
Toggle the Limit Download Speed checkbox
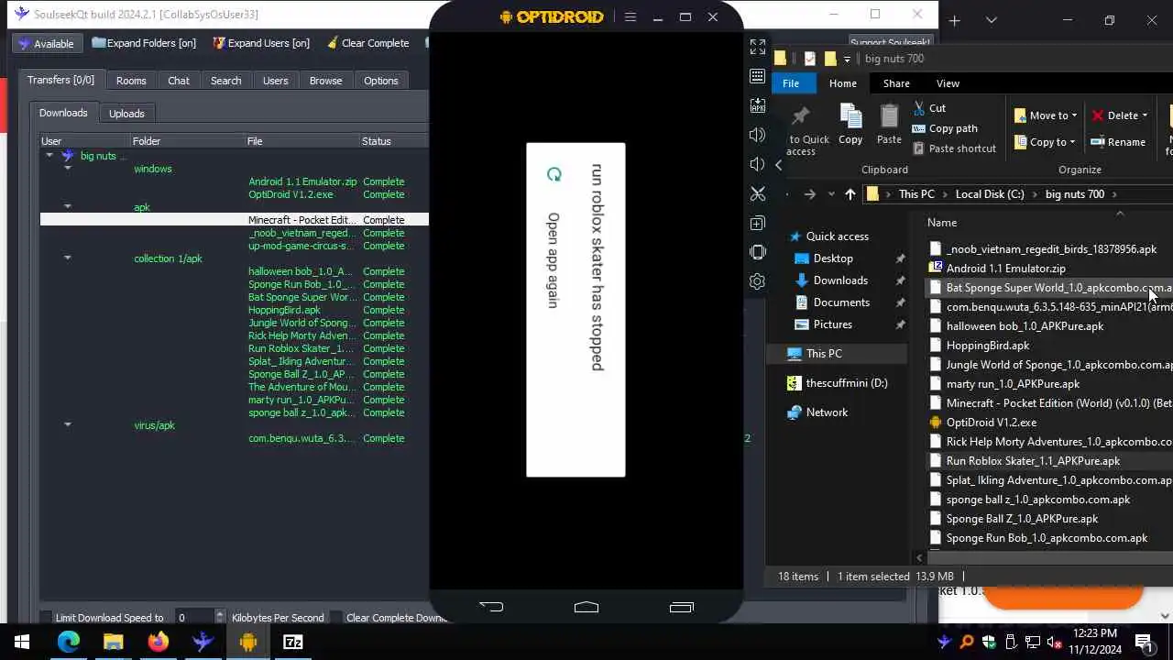pyautogui.click(x=46, y=618)
